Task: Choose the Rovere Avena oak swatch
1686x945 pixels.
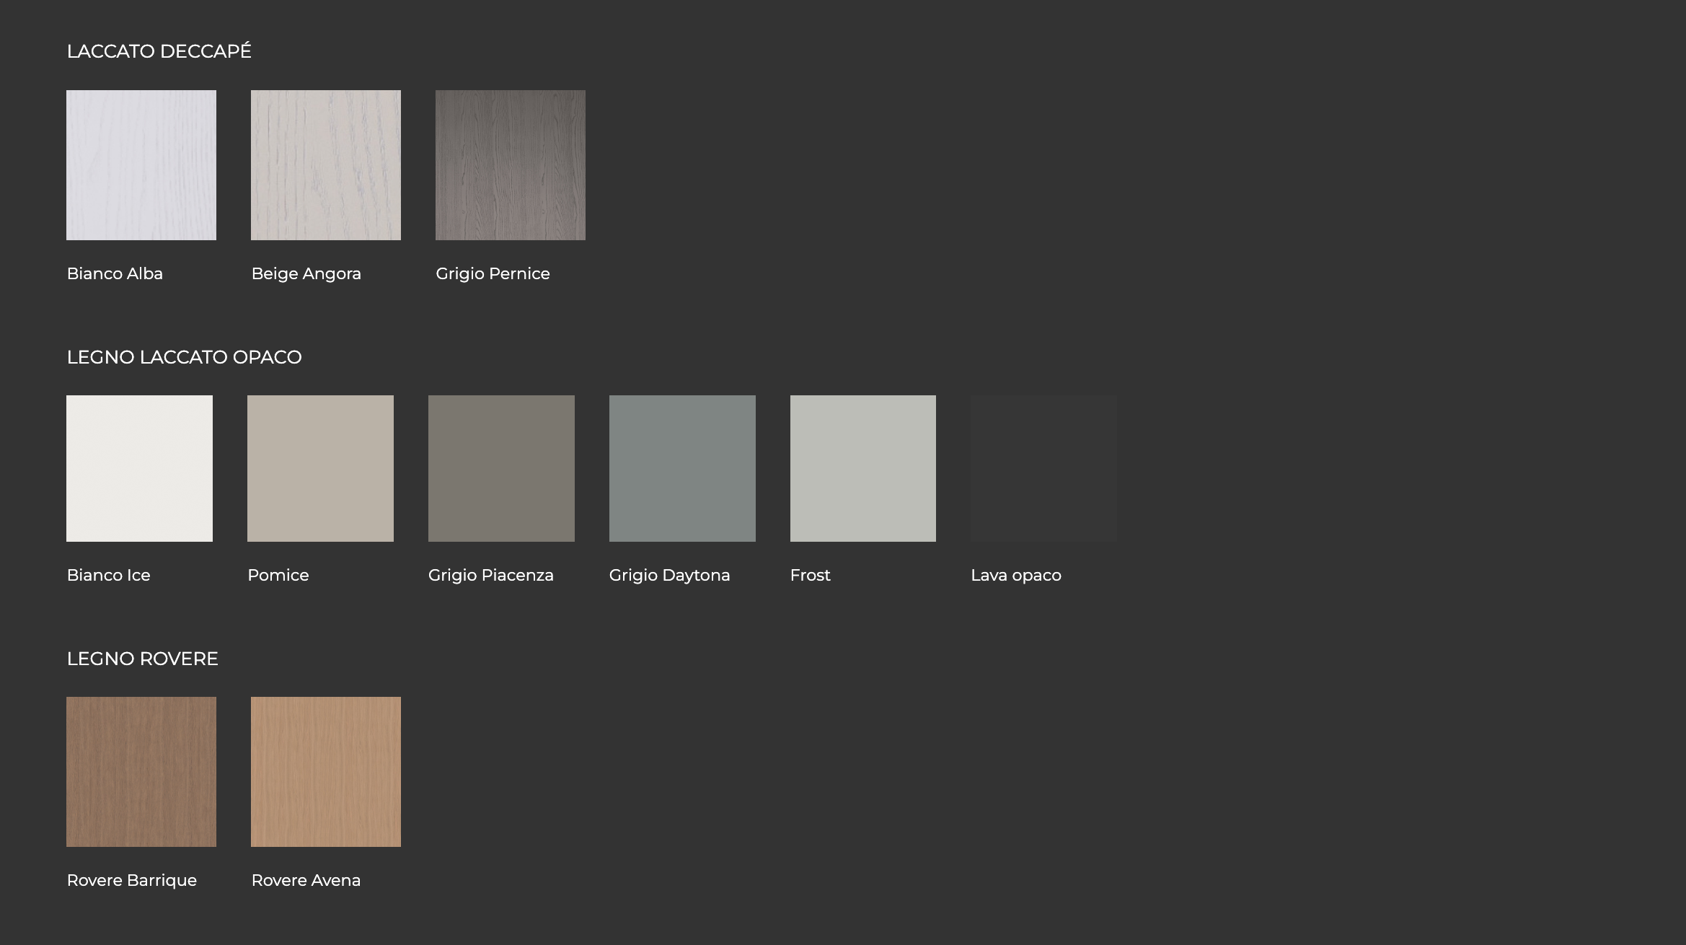Action: 326,772
